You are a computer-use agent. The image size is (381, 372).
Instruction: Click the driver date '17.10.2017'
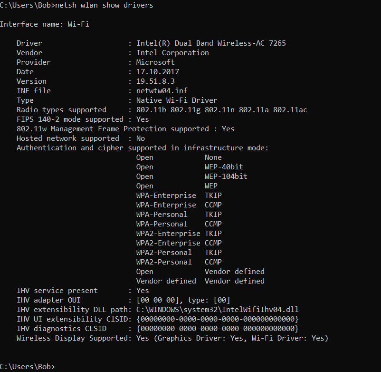click(158, 72)
